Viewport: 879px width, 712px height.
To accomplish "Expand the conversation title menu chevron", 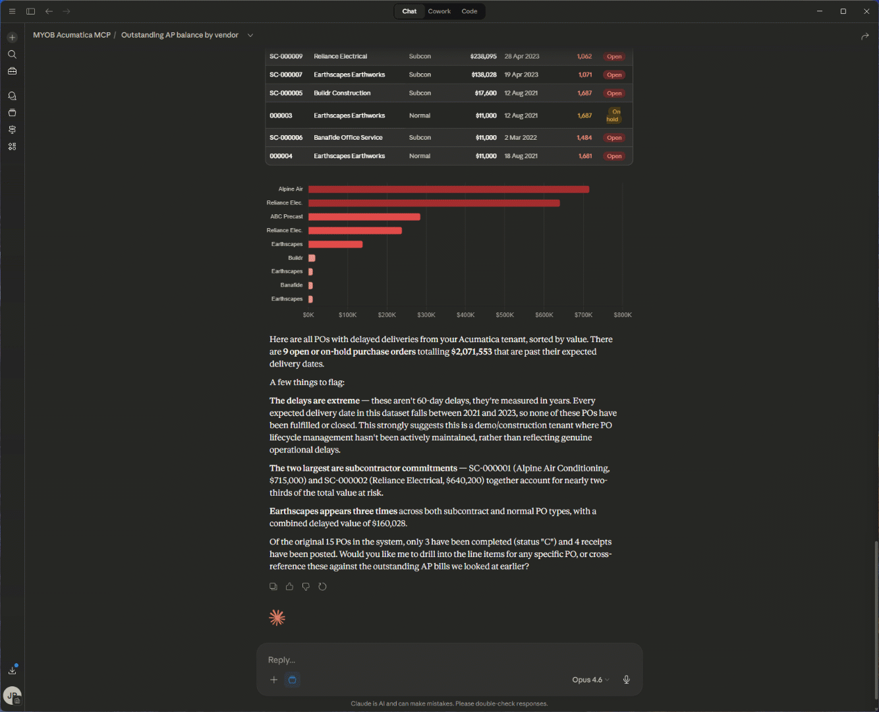I will [x=250, y=35].
